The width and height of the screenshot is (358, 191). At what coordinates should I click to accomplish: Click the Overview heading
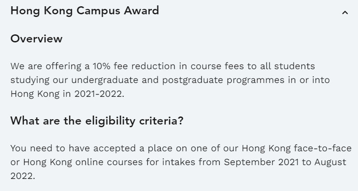tap(36, 39)
